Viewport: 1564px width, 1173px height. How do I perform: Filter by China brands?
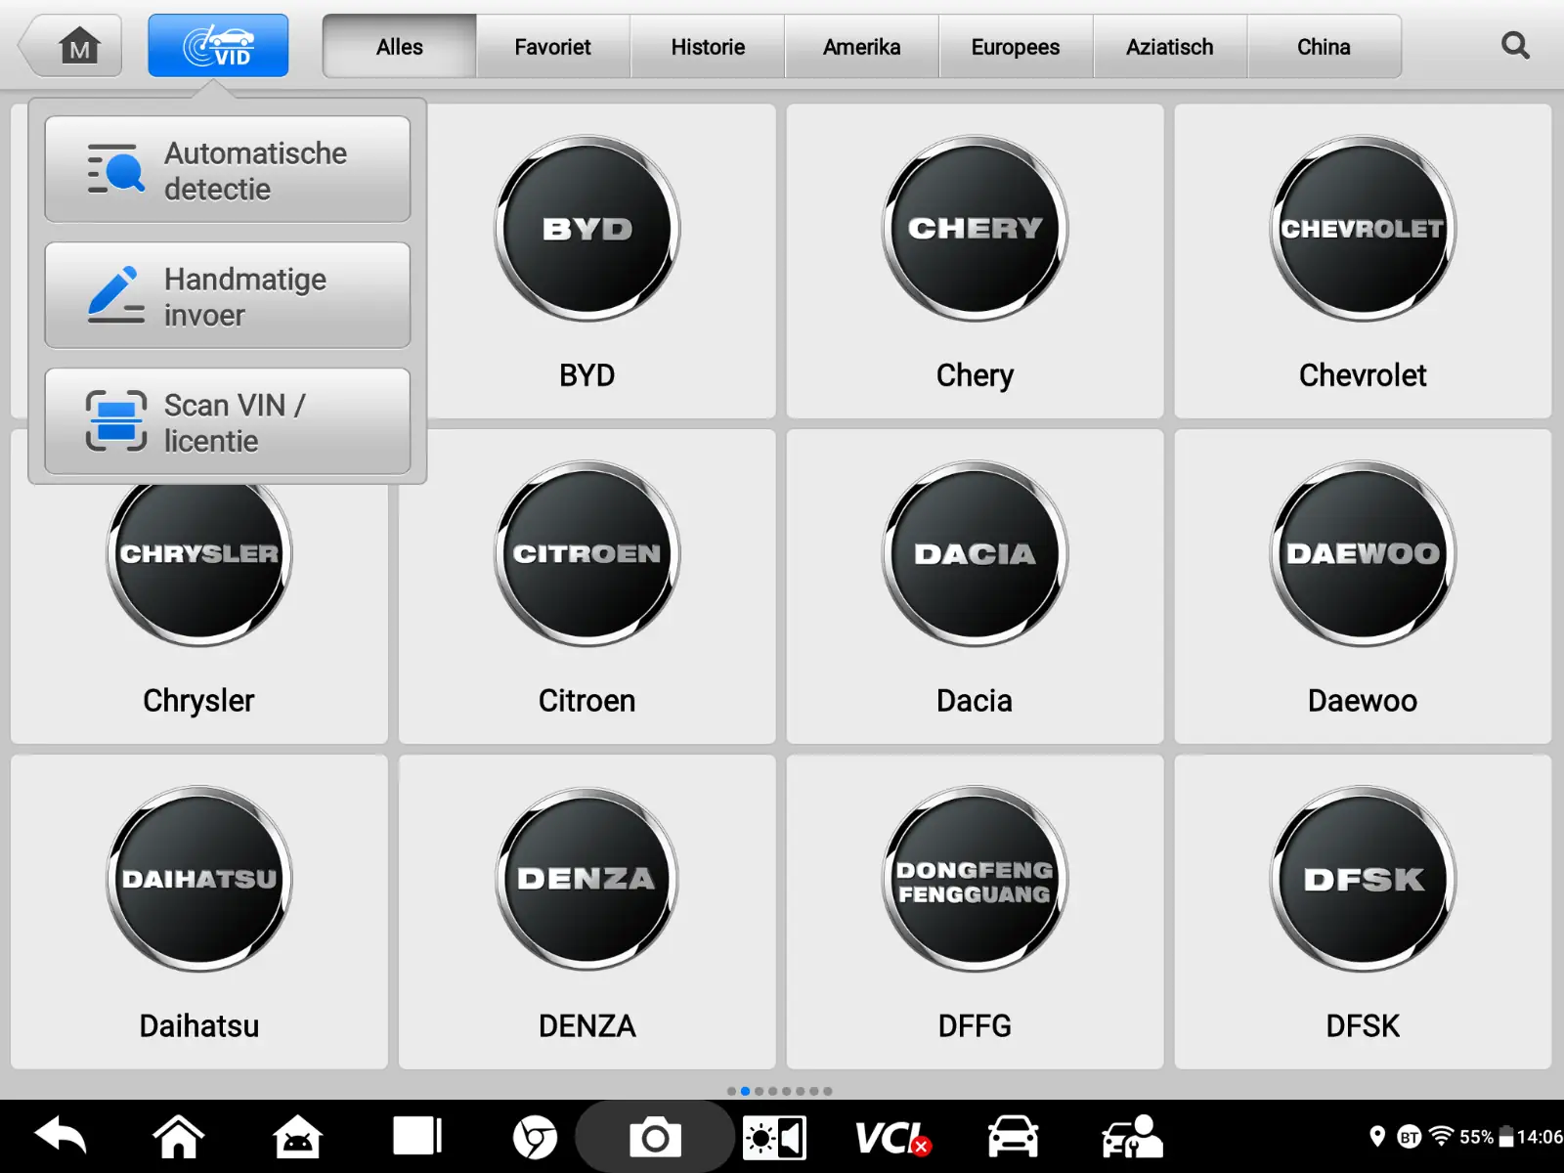[1325, 47]
